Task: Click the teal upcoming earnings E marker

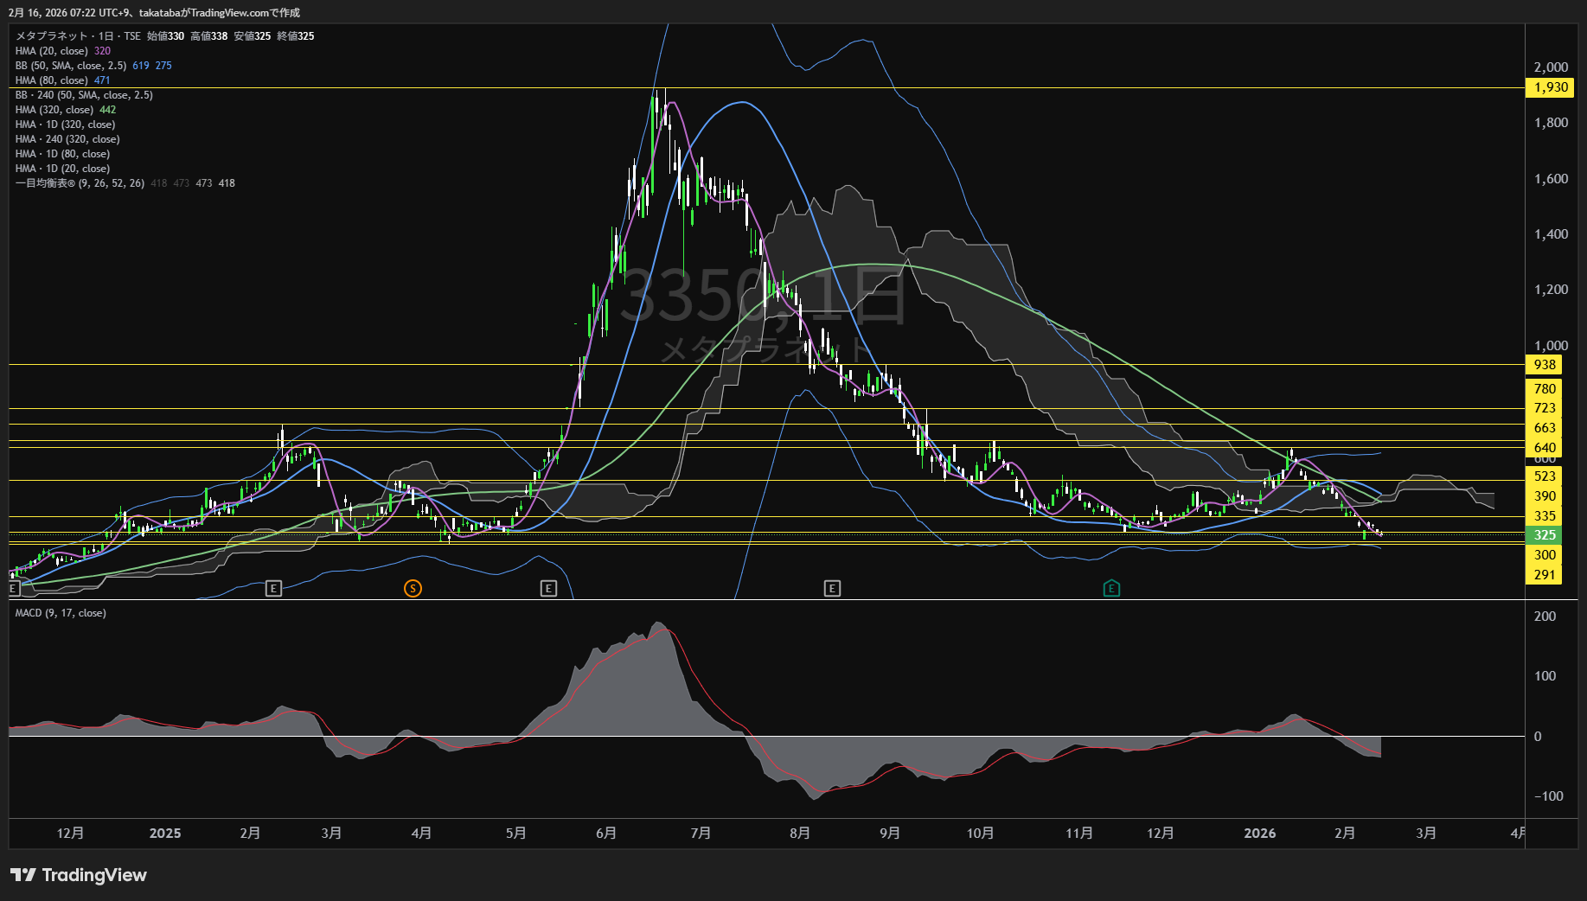Action: pos(1111,589)
